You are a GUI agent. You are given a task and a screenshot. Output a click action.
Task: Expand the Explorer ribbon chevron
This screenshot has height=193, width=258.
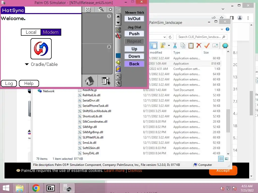(x=222, y=29)
